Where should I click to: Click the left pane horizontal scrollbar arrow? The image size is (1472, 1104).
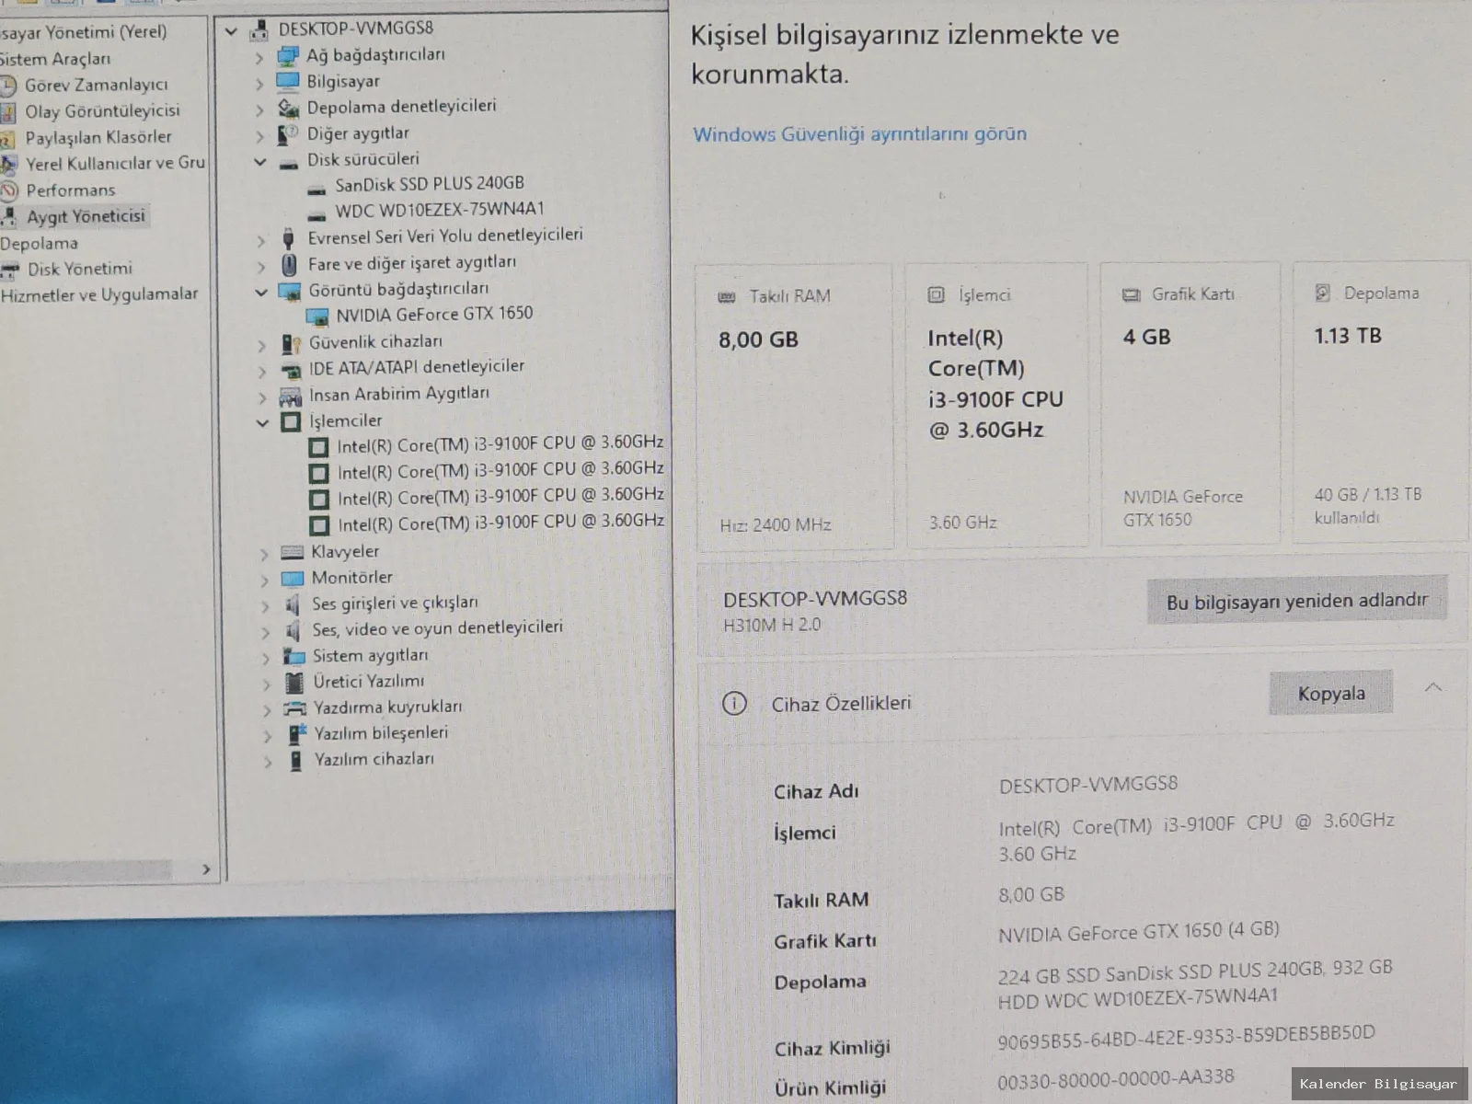point(206,868)
